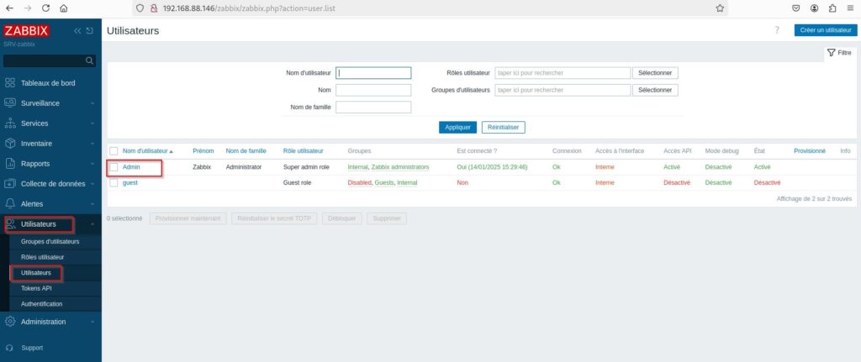
Task: Open Groupes d'utilisateurs submenu item
Action: coord(50,241)
